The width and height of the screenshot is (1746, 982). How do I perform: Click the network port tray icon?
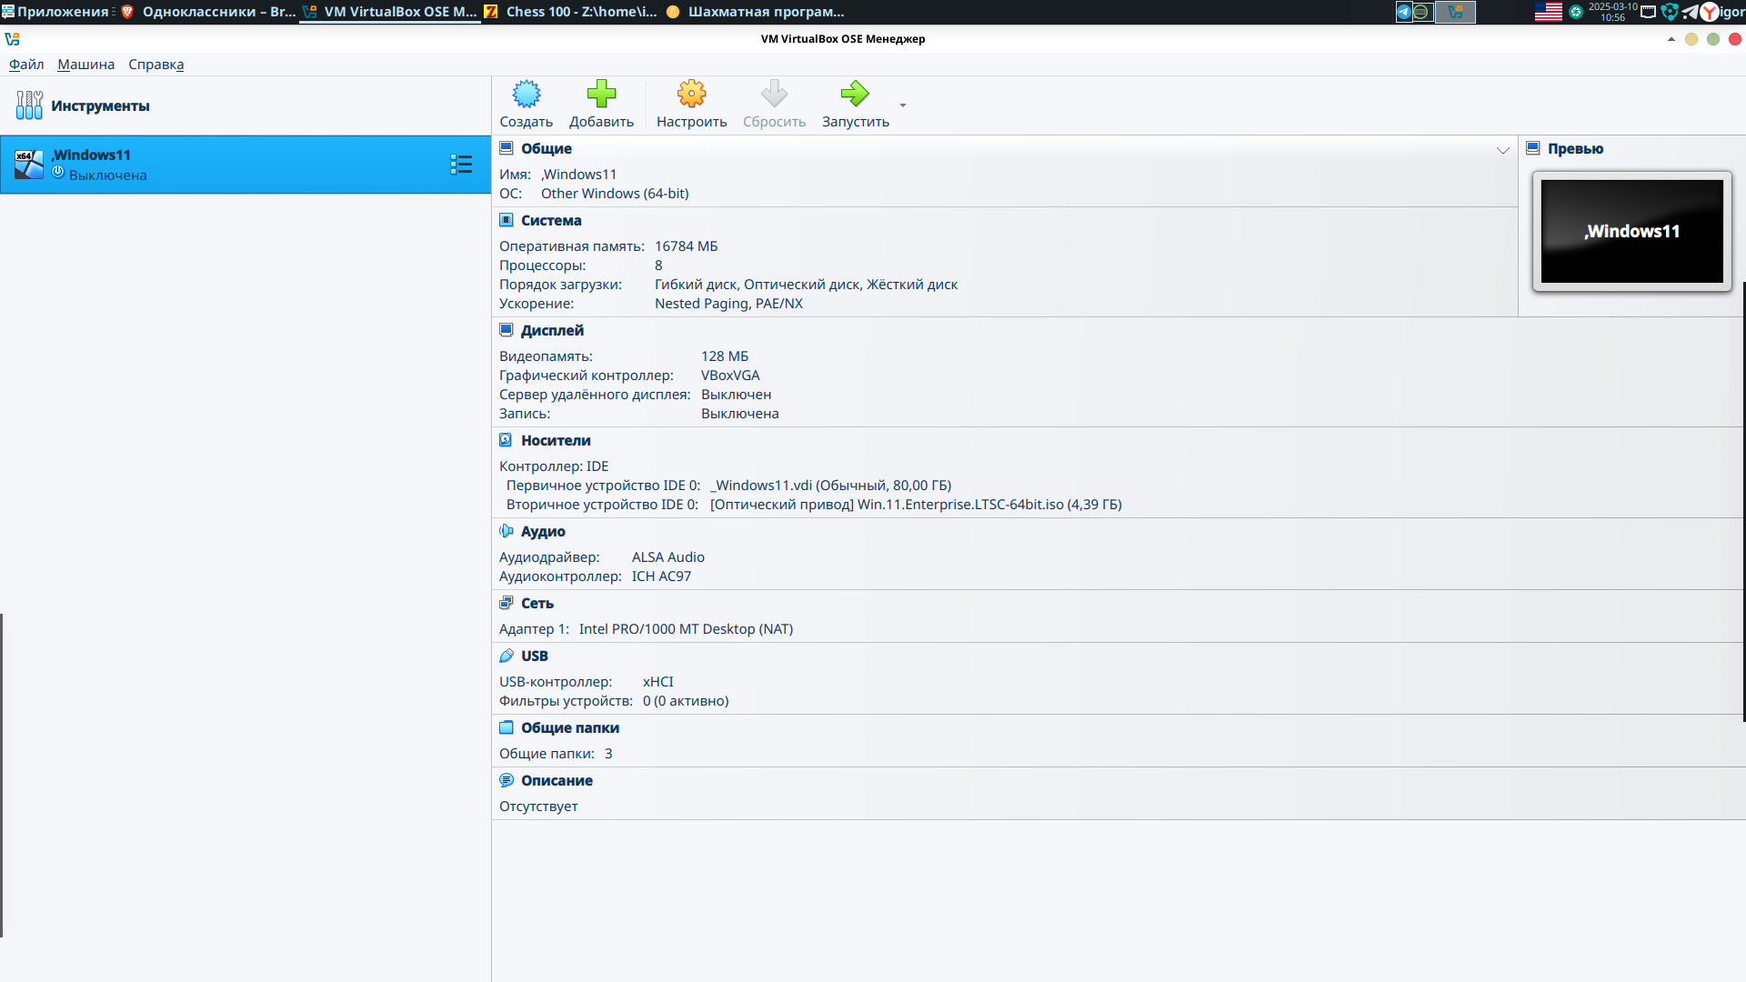[1648, 12]
